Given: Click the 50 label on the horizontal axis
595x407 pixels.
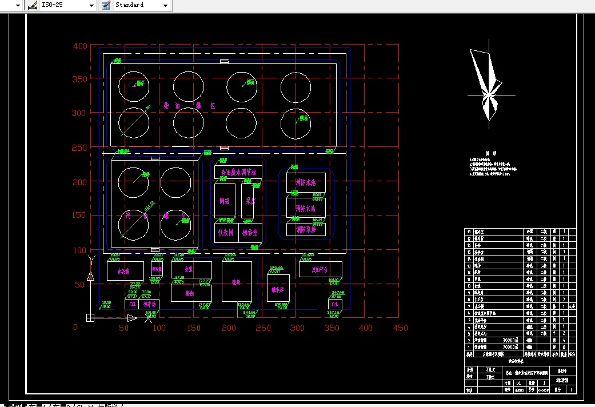Looking at the screenshot, I should pyautogui.click(x=123, y=328).
